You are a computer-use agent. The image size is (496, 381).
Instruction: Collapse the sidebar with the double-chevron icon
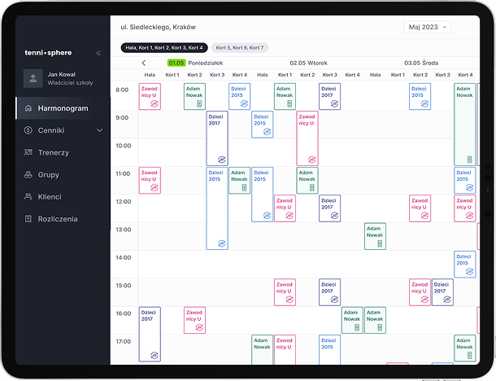coord(98,53)
